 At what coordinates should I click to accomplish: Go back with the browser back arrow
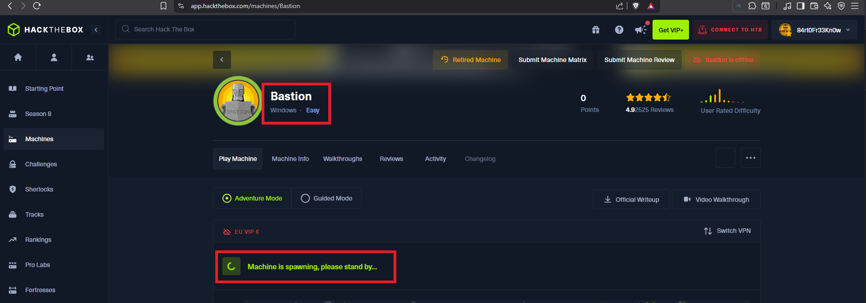pos(10,6)
